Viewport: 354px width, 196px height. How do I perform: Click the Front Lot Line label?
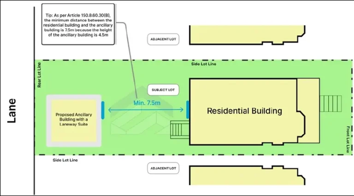pos(349,139)
